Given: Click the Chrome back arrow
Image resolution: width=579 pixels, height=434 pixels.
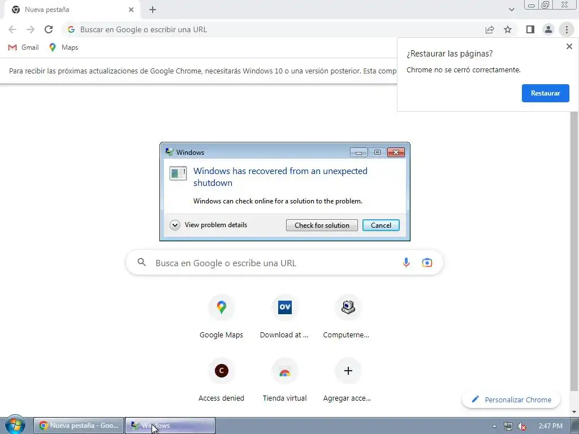Looking at the screenshot, I should pyautogui.click(x=12, y=29).
